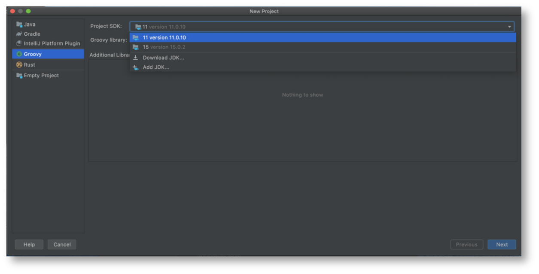Select Java project type in sidebar
Screen dimensions: 539x274
[x=48, y=24]
